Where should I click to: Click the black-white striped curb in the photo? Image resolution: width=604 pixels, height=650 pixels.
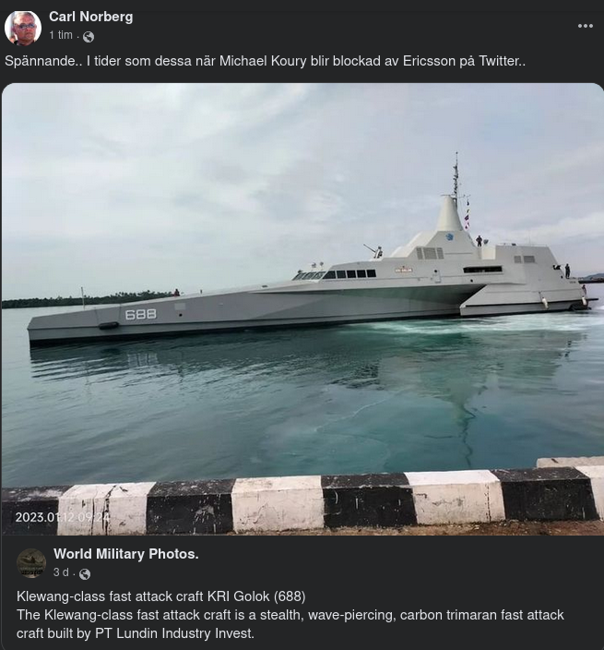302,500
